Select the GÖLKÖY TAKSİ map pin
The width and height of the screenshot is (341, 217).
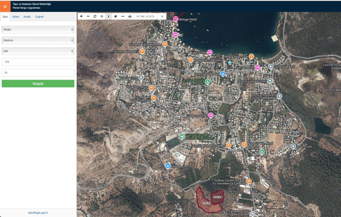point(271,66)
